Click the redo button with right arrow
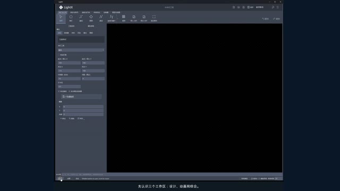Image resolution: width=340 pixels, height=191 pixels. [x=276, y=19]
